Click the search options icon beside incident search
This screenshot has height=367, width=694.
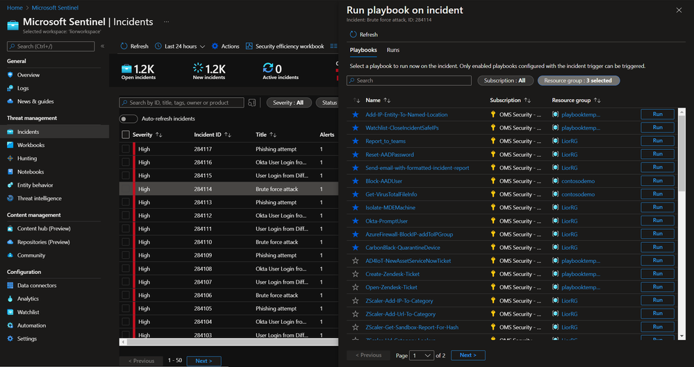click(252, 103)
